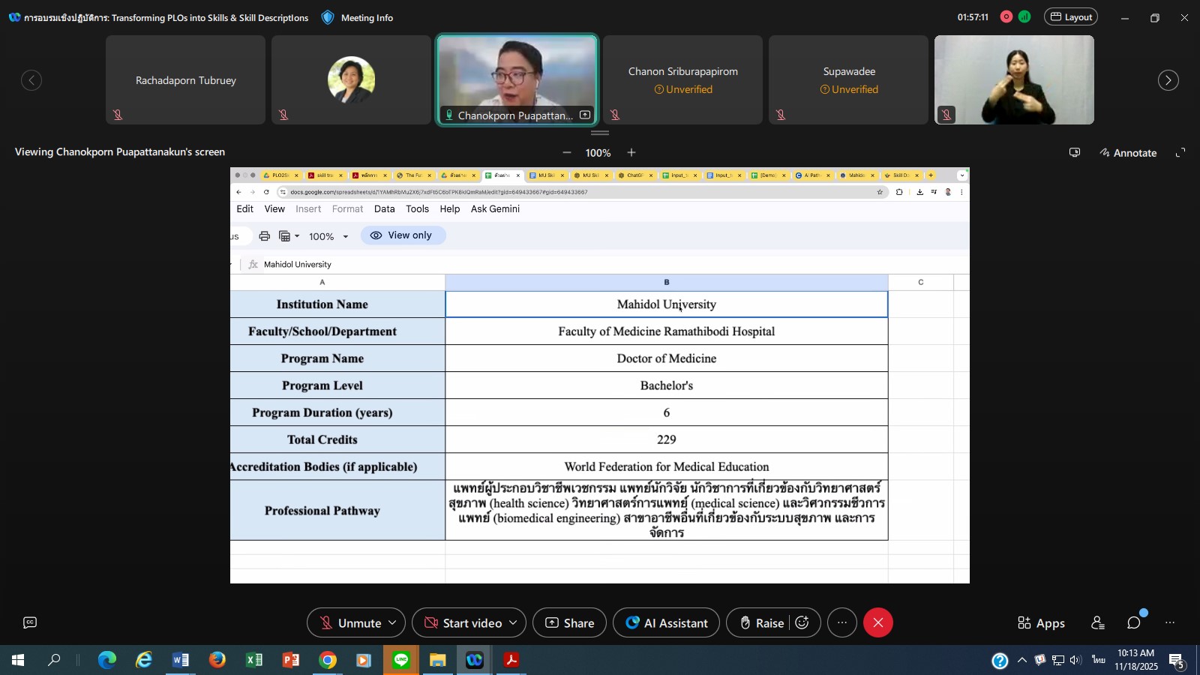Open the Layout options menu

point(1070,17)
